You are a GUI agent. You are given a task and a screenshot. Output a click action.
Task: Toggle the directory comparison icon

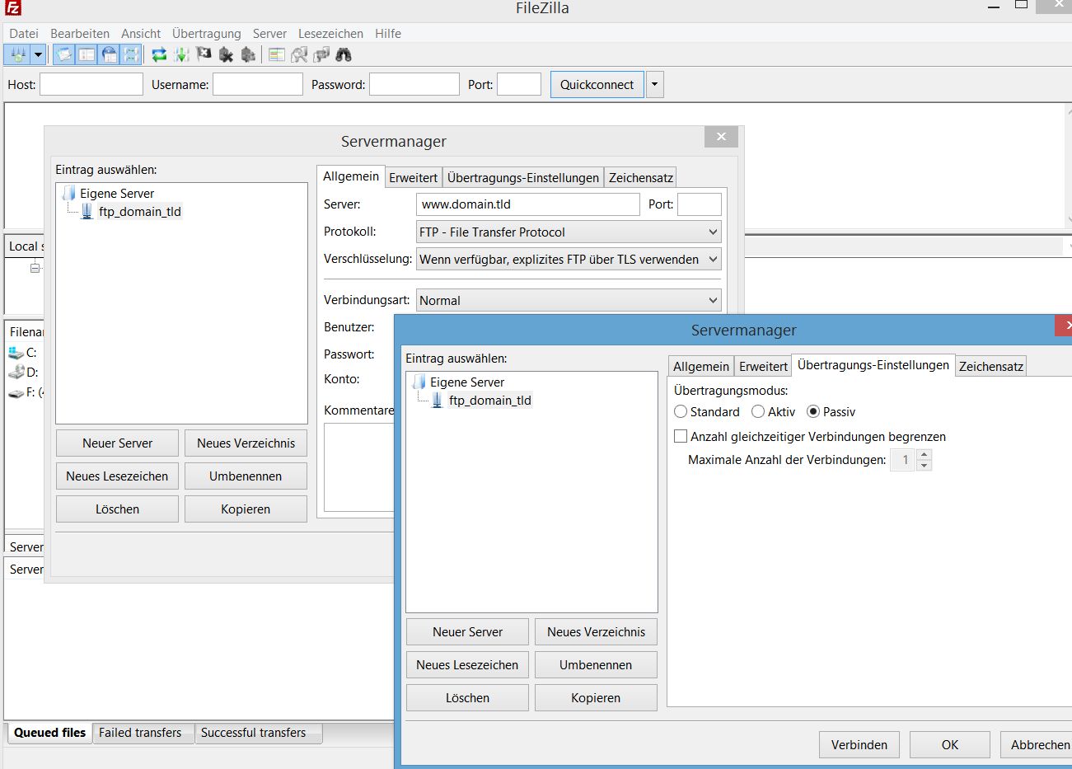pos(299,55)
